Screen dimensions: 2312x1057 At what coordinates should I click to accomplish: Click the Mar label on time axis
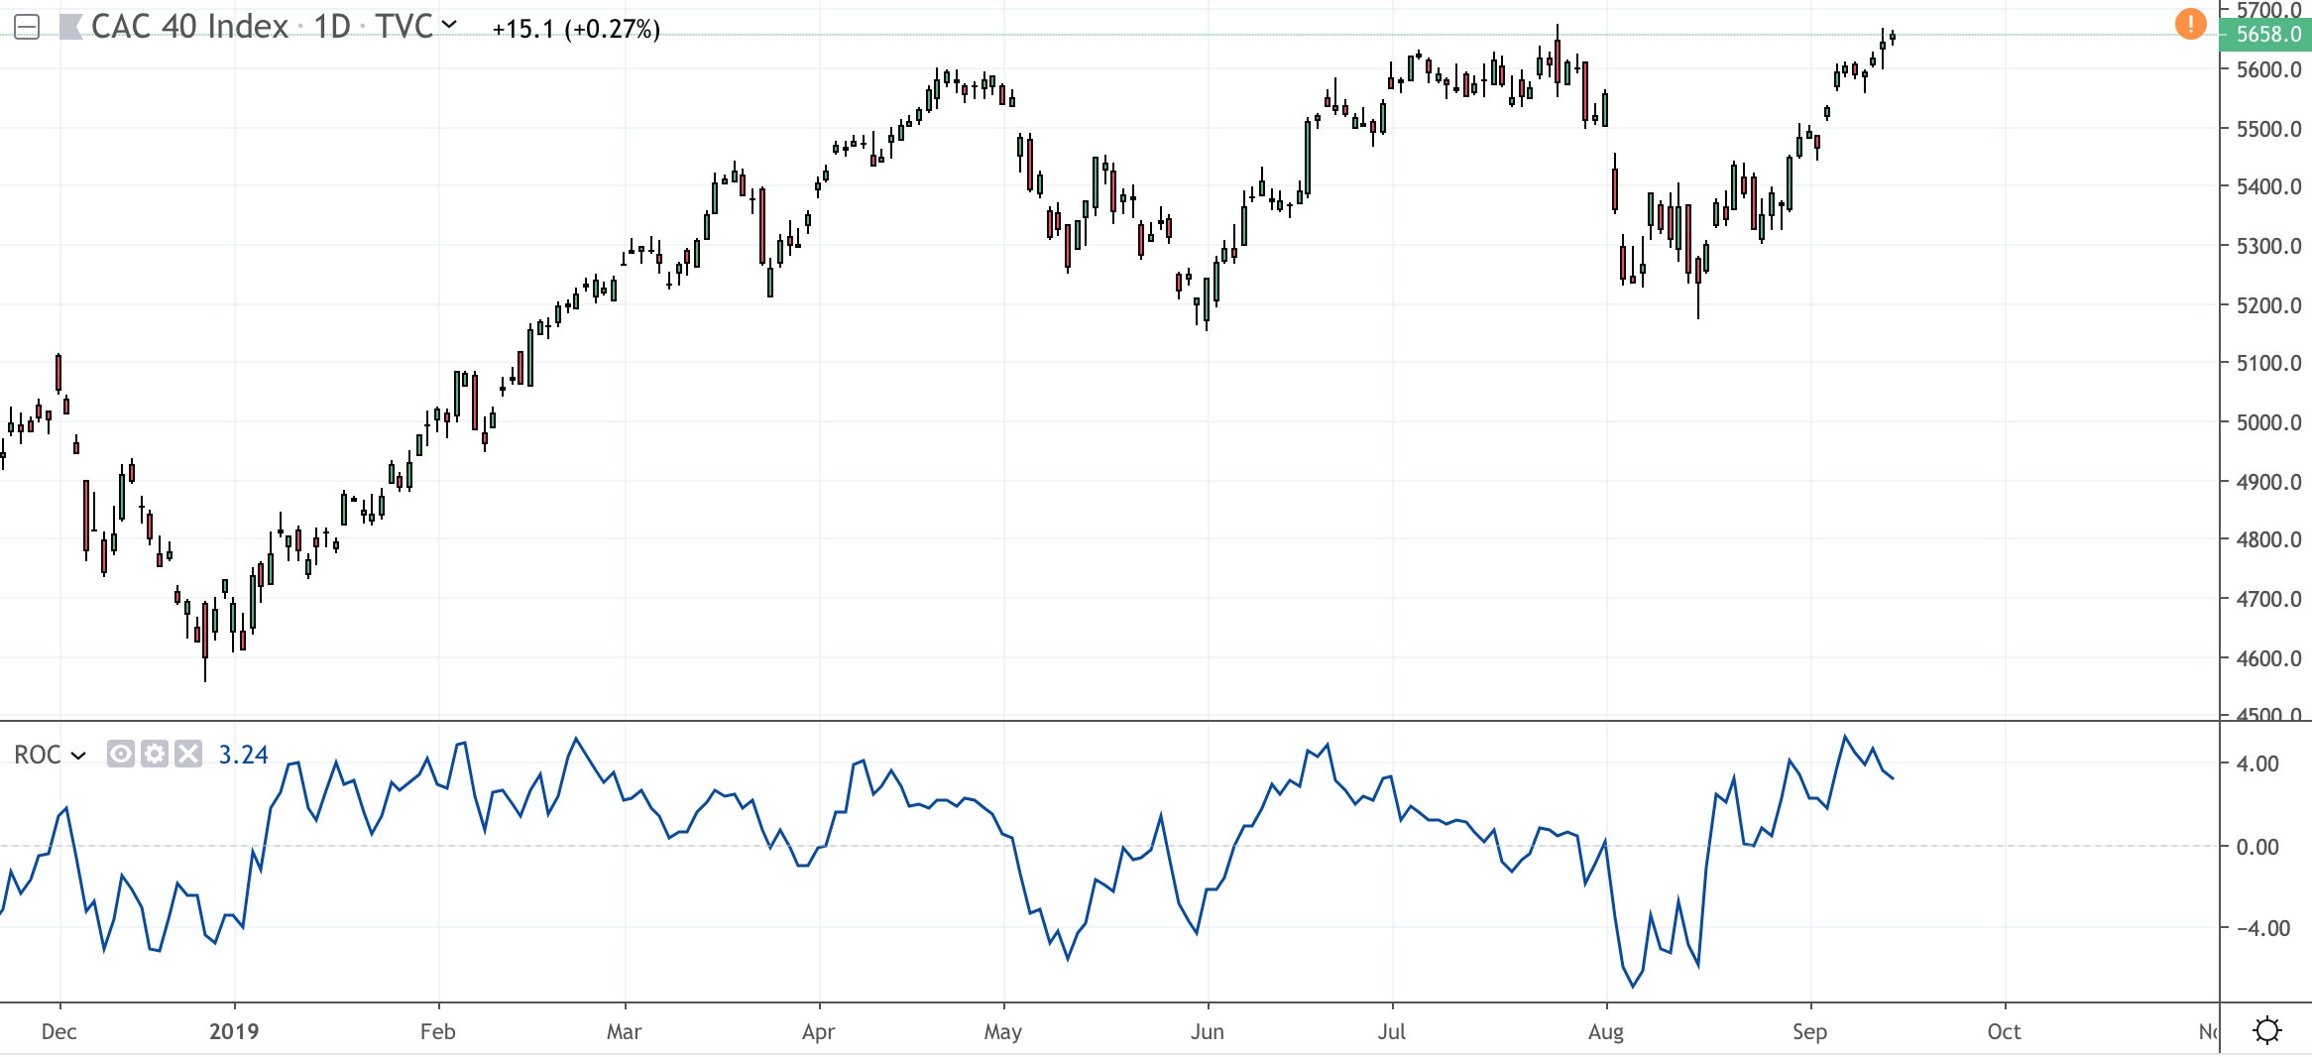pos(625,1031)
